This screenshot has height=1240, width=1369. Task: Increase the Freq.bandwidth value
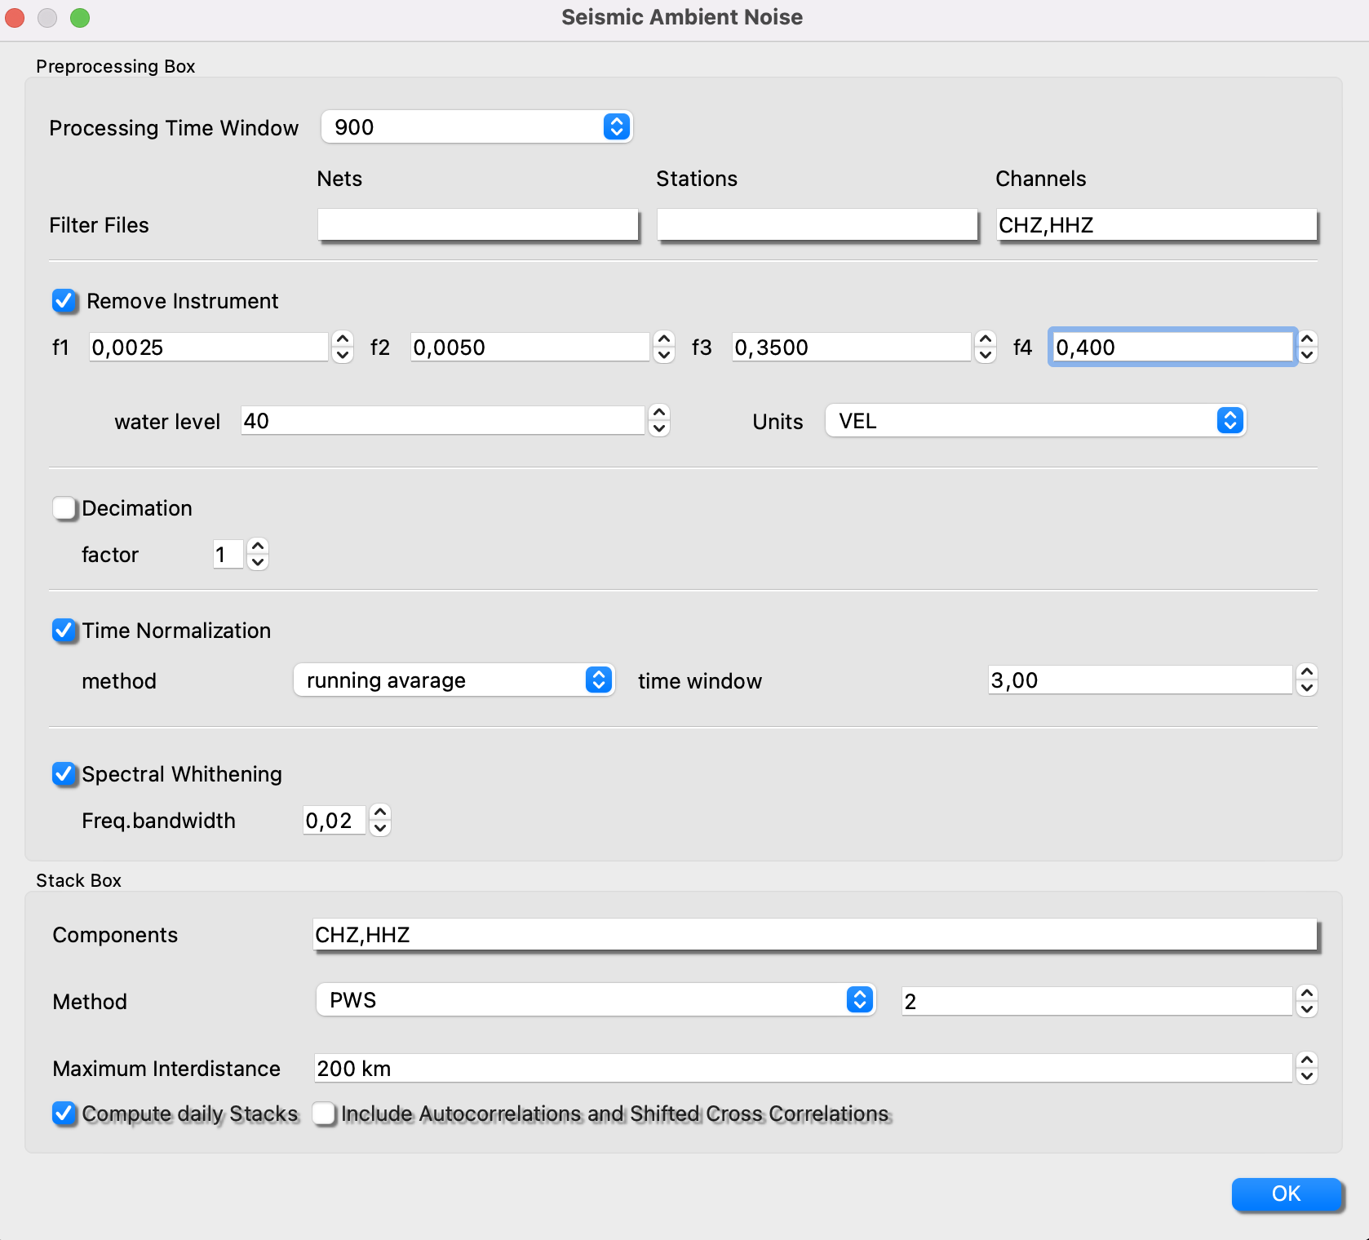[380, 813]
